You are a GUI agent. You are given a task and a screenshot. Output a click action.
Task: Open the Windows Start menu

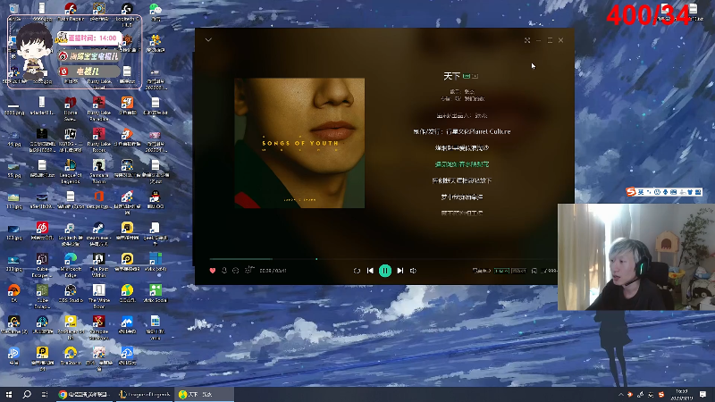tap(9, 394)
